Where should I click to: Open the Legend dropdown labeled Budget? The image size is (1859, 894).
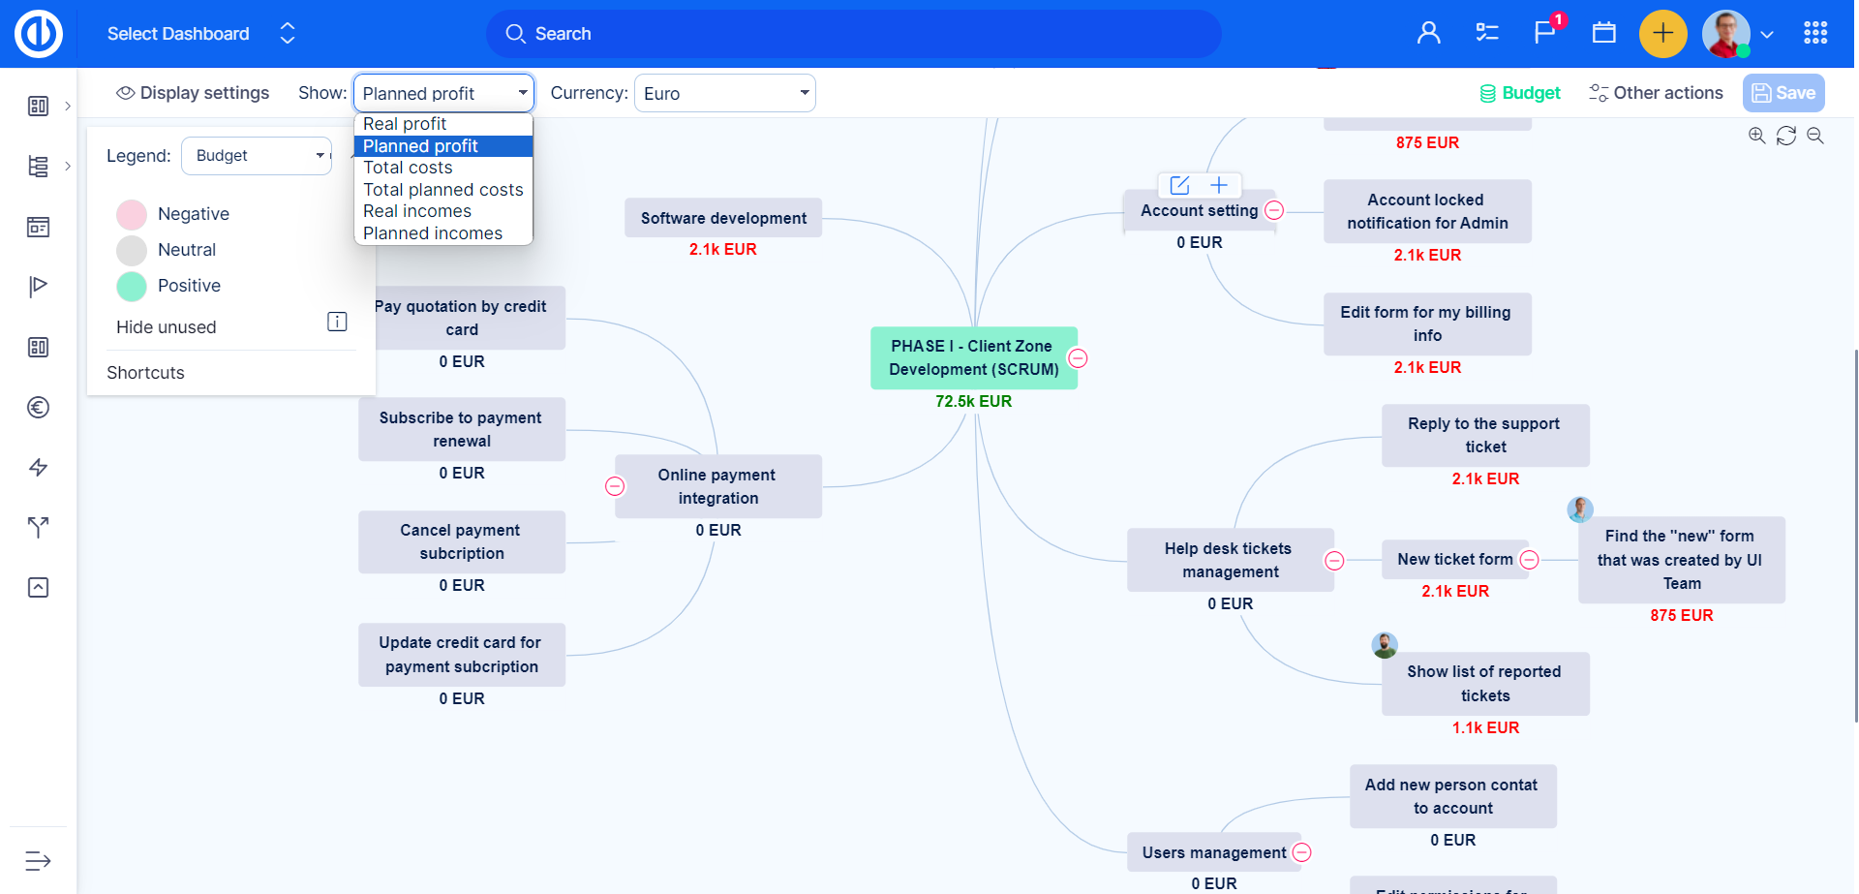click(x=256, y=155)
